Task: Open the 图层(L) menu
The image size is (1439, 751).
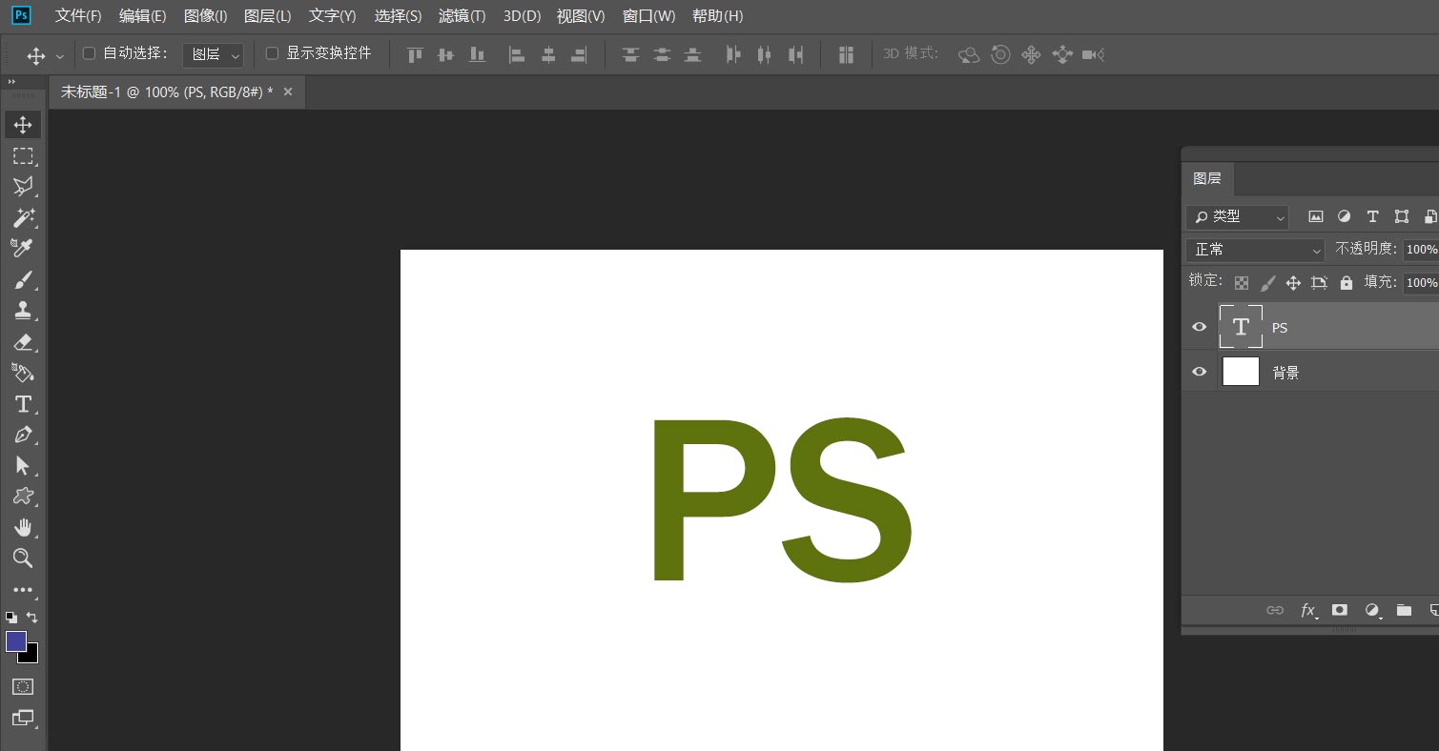Action: [x=268, y=16]
